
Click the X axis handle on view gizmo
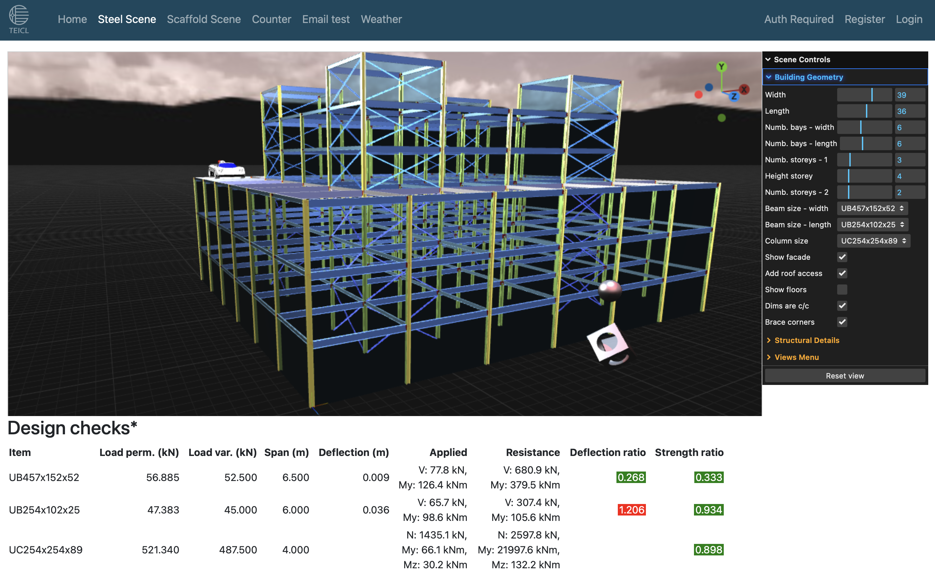[x=744, y=90]
